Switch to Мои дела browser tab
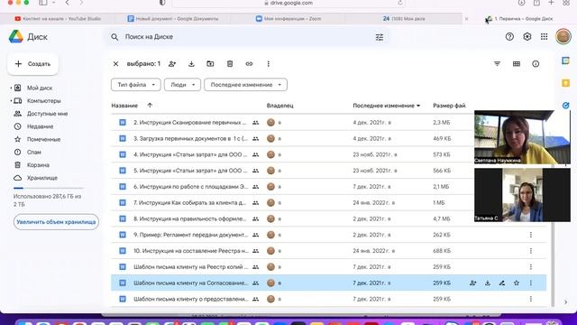Viewport: 577px width, 325px height. click(x=404, y=18)
